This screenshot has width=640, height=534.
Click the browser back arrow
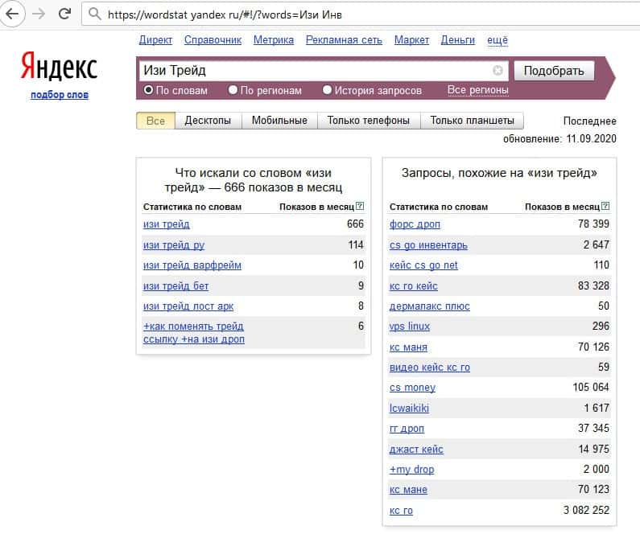(x=13, y=14)
